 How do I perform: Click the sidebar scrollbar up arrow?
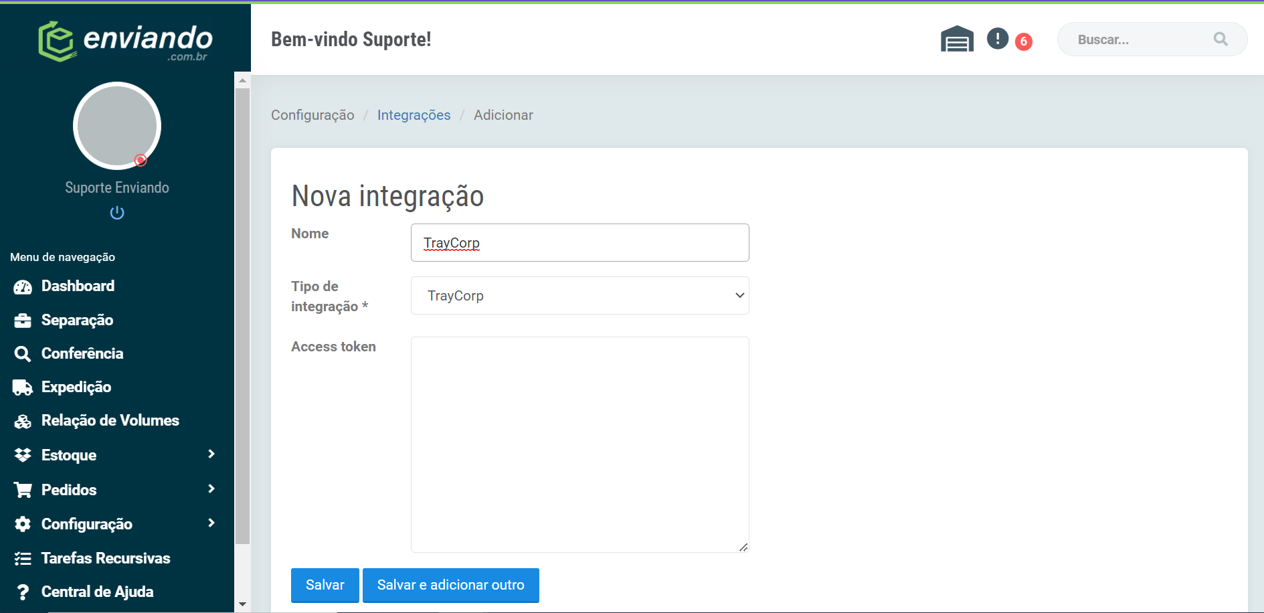242,80
